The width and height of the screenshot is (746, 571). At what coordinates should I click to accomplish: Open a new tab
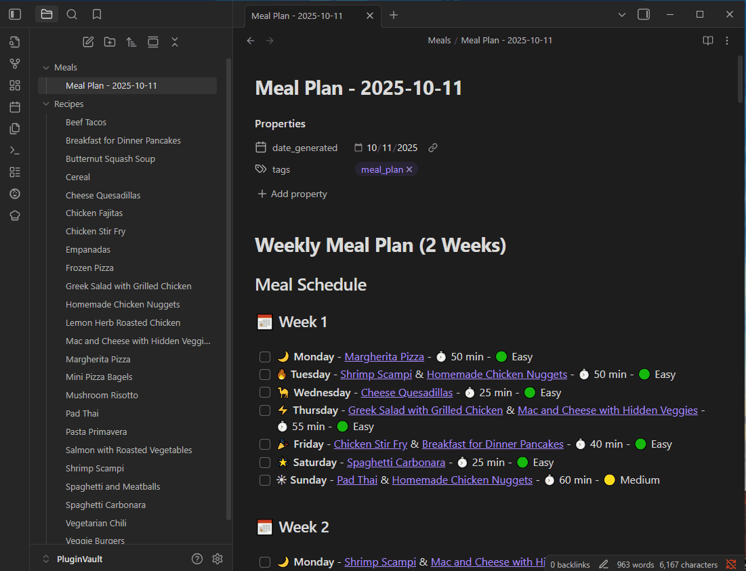coord(394,15)
